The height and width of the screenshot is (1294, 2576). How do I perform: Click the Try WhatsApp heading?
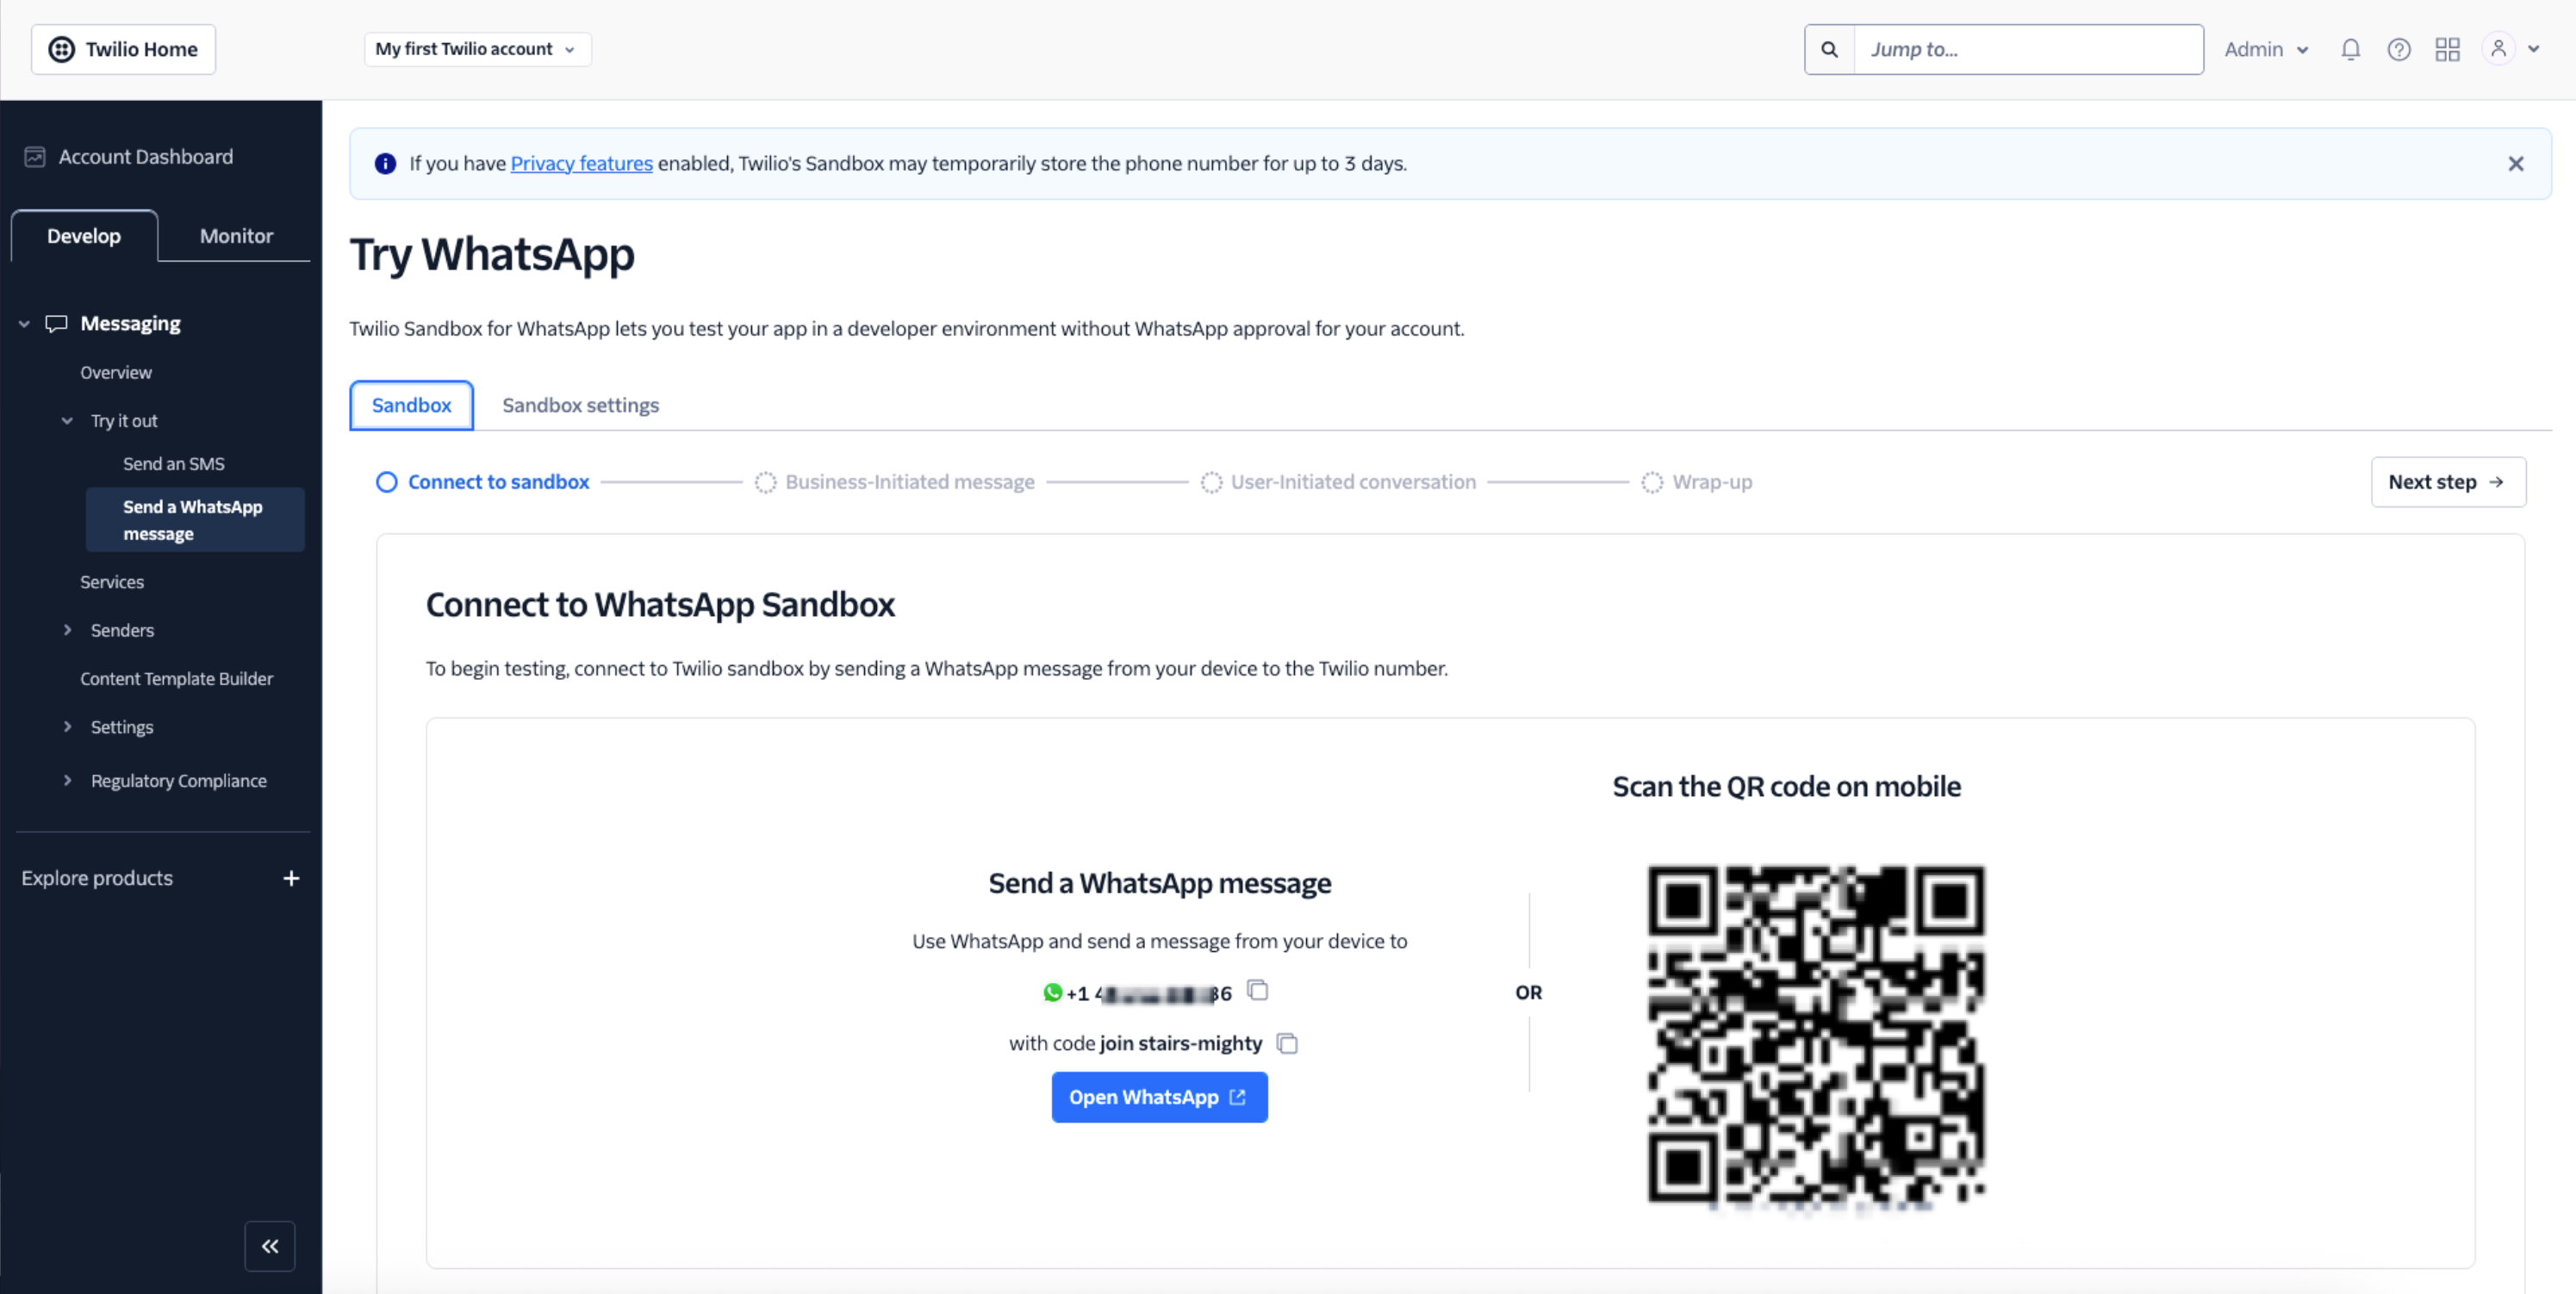click(492, 255)
